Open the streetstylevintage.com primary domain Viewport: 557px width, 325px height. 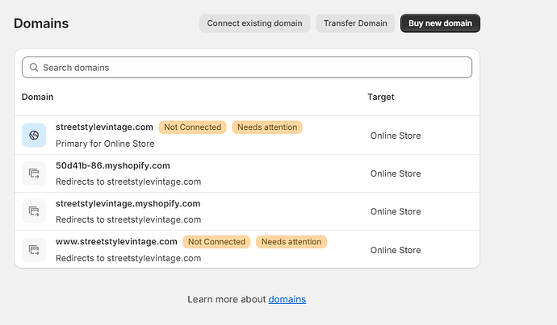[x=104, y=127]
